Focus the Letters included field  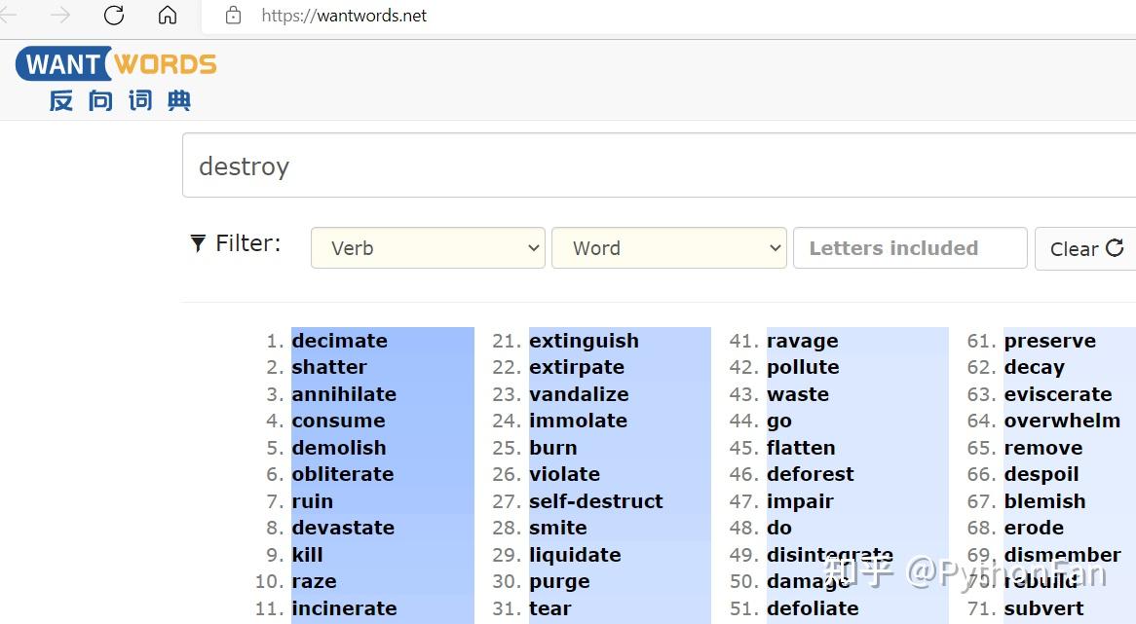coord(910,248)
